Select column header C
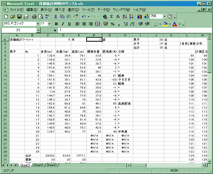Image resolution: width=213 pixels, height=174 pixels. click(48, 35)
